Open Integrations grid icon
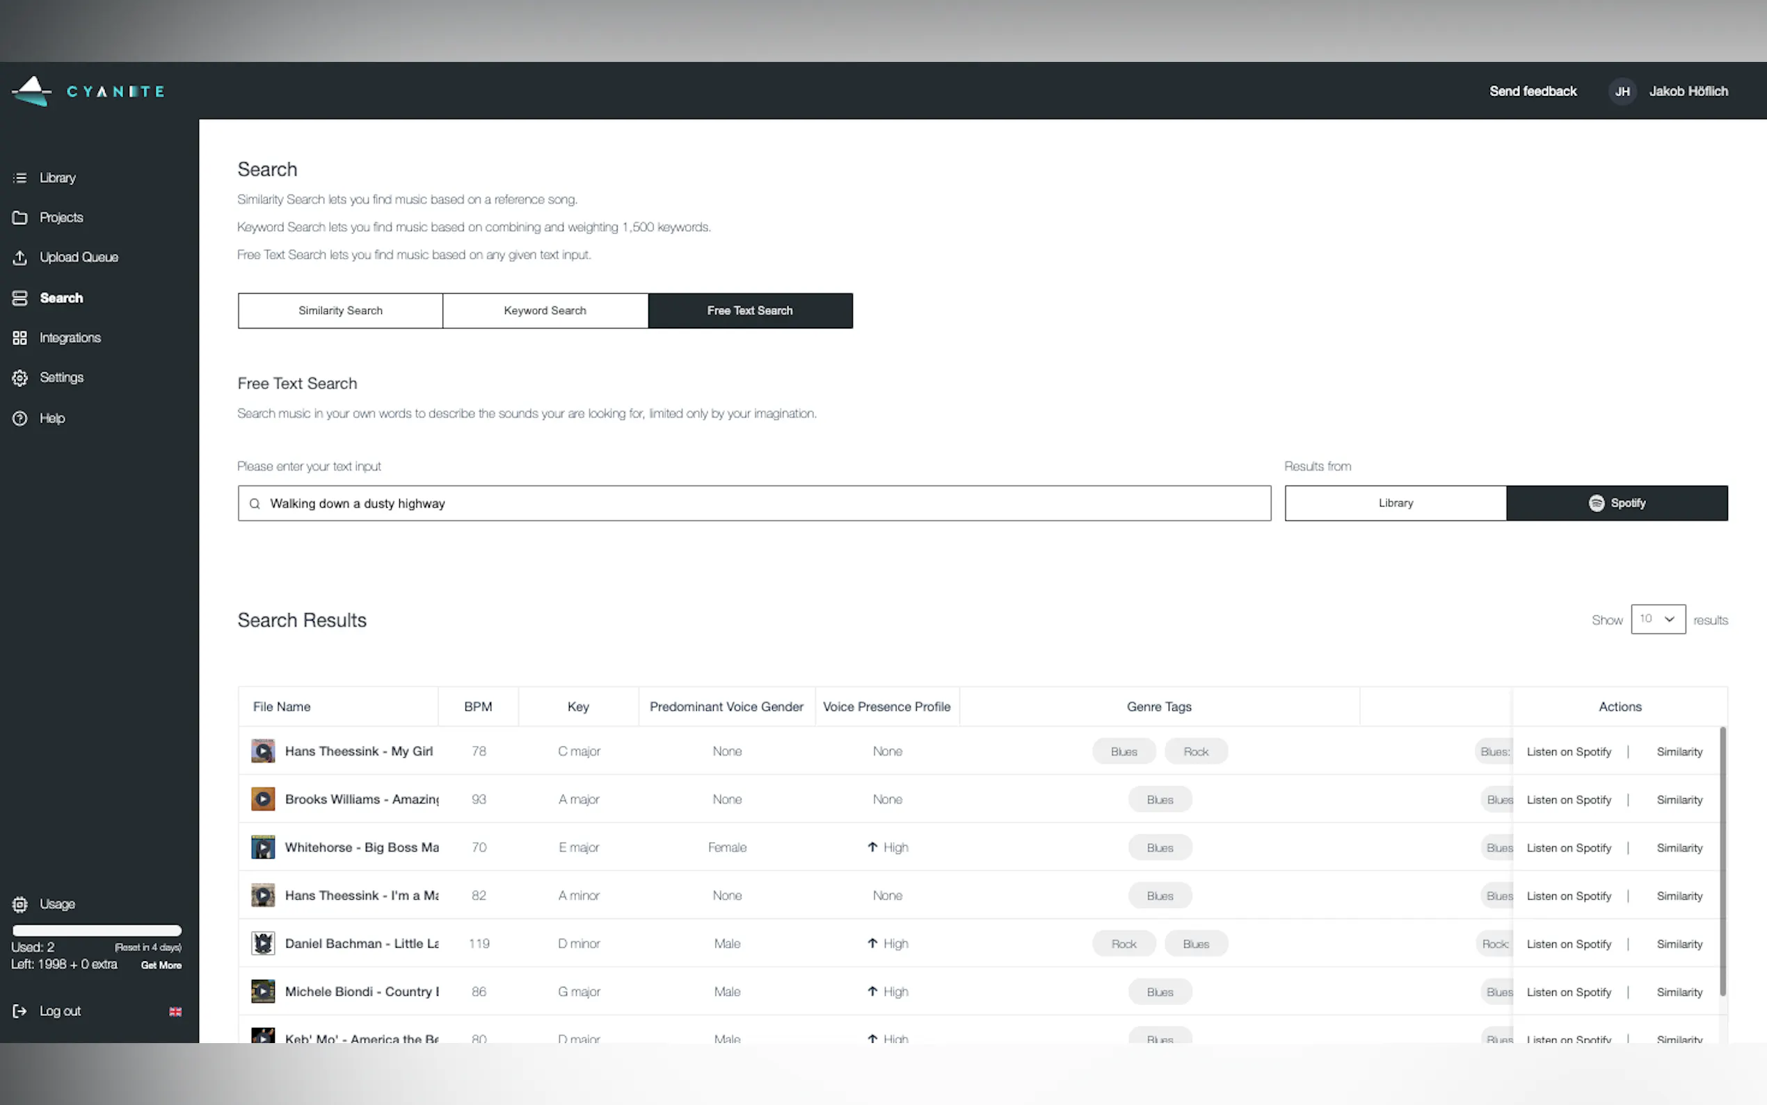1767x1105 pixels. coord(19,337)
